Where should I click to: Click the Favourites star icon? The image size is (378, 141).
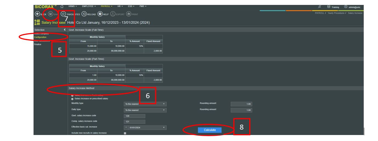coord(63,14)
